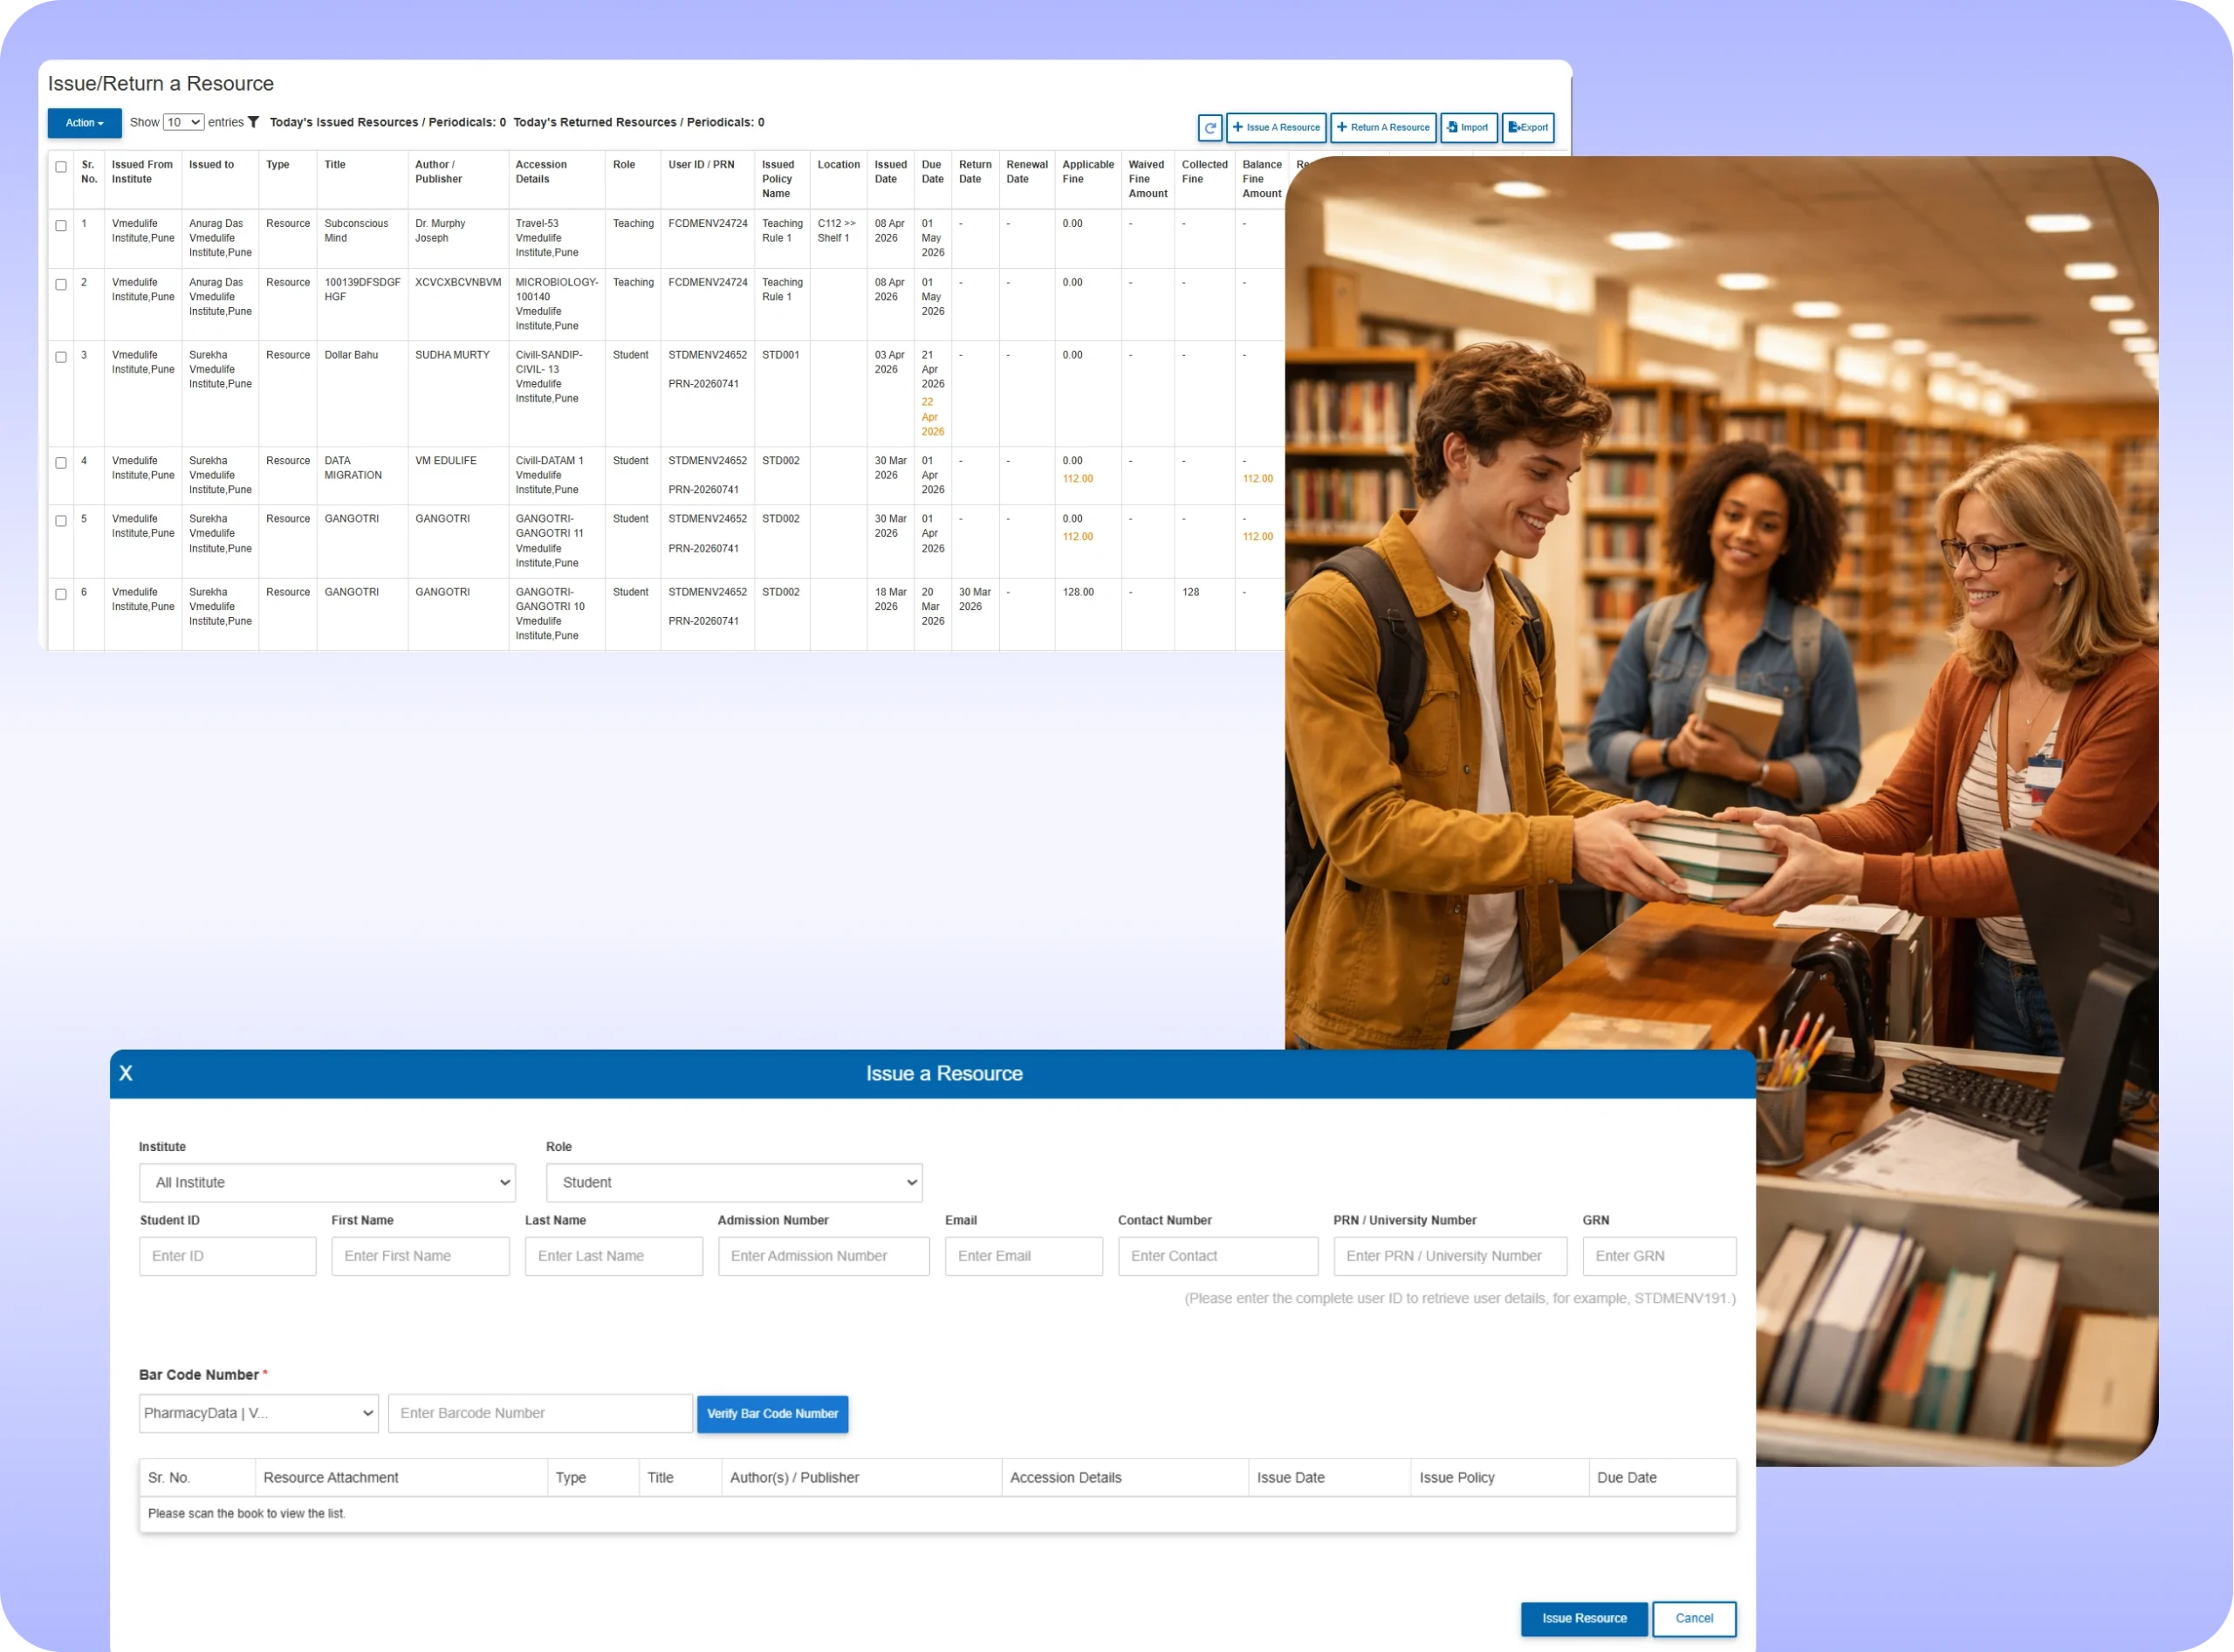Open the PharmacyData barcode dropdown
2234x1652 pixels.
click(259, 1414)
